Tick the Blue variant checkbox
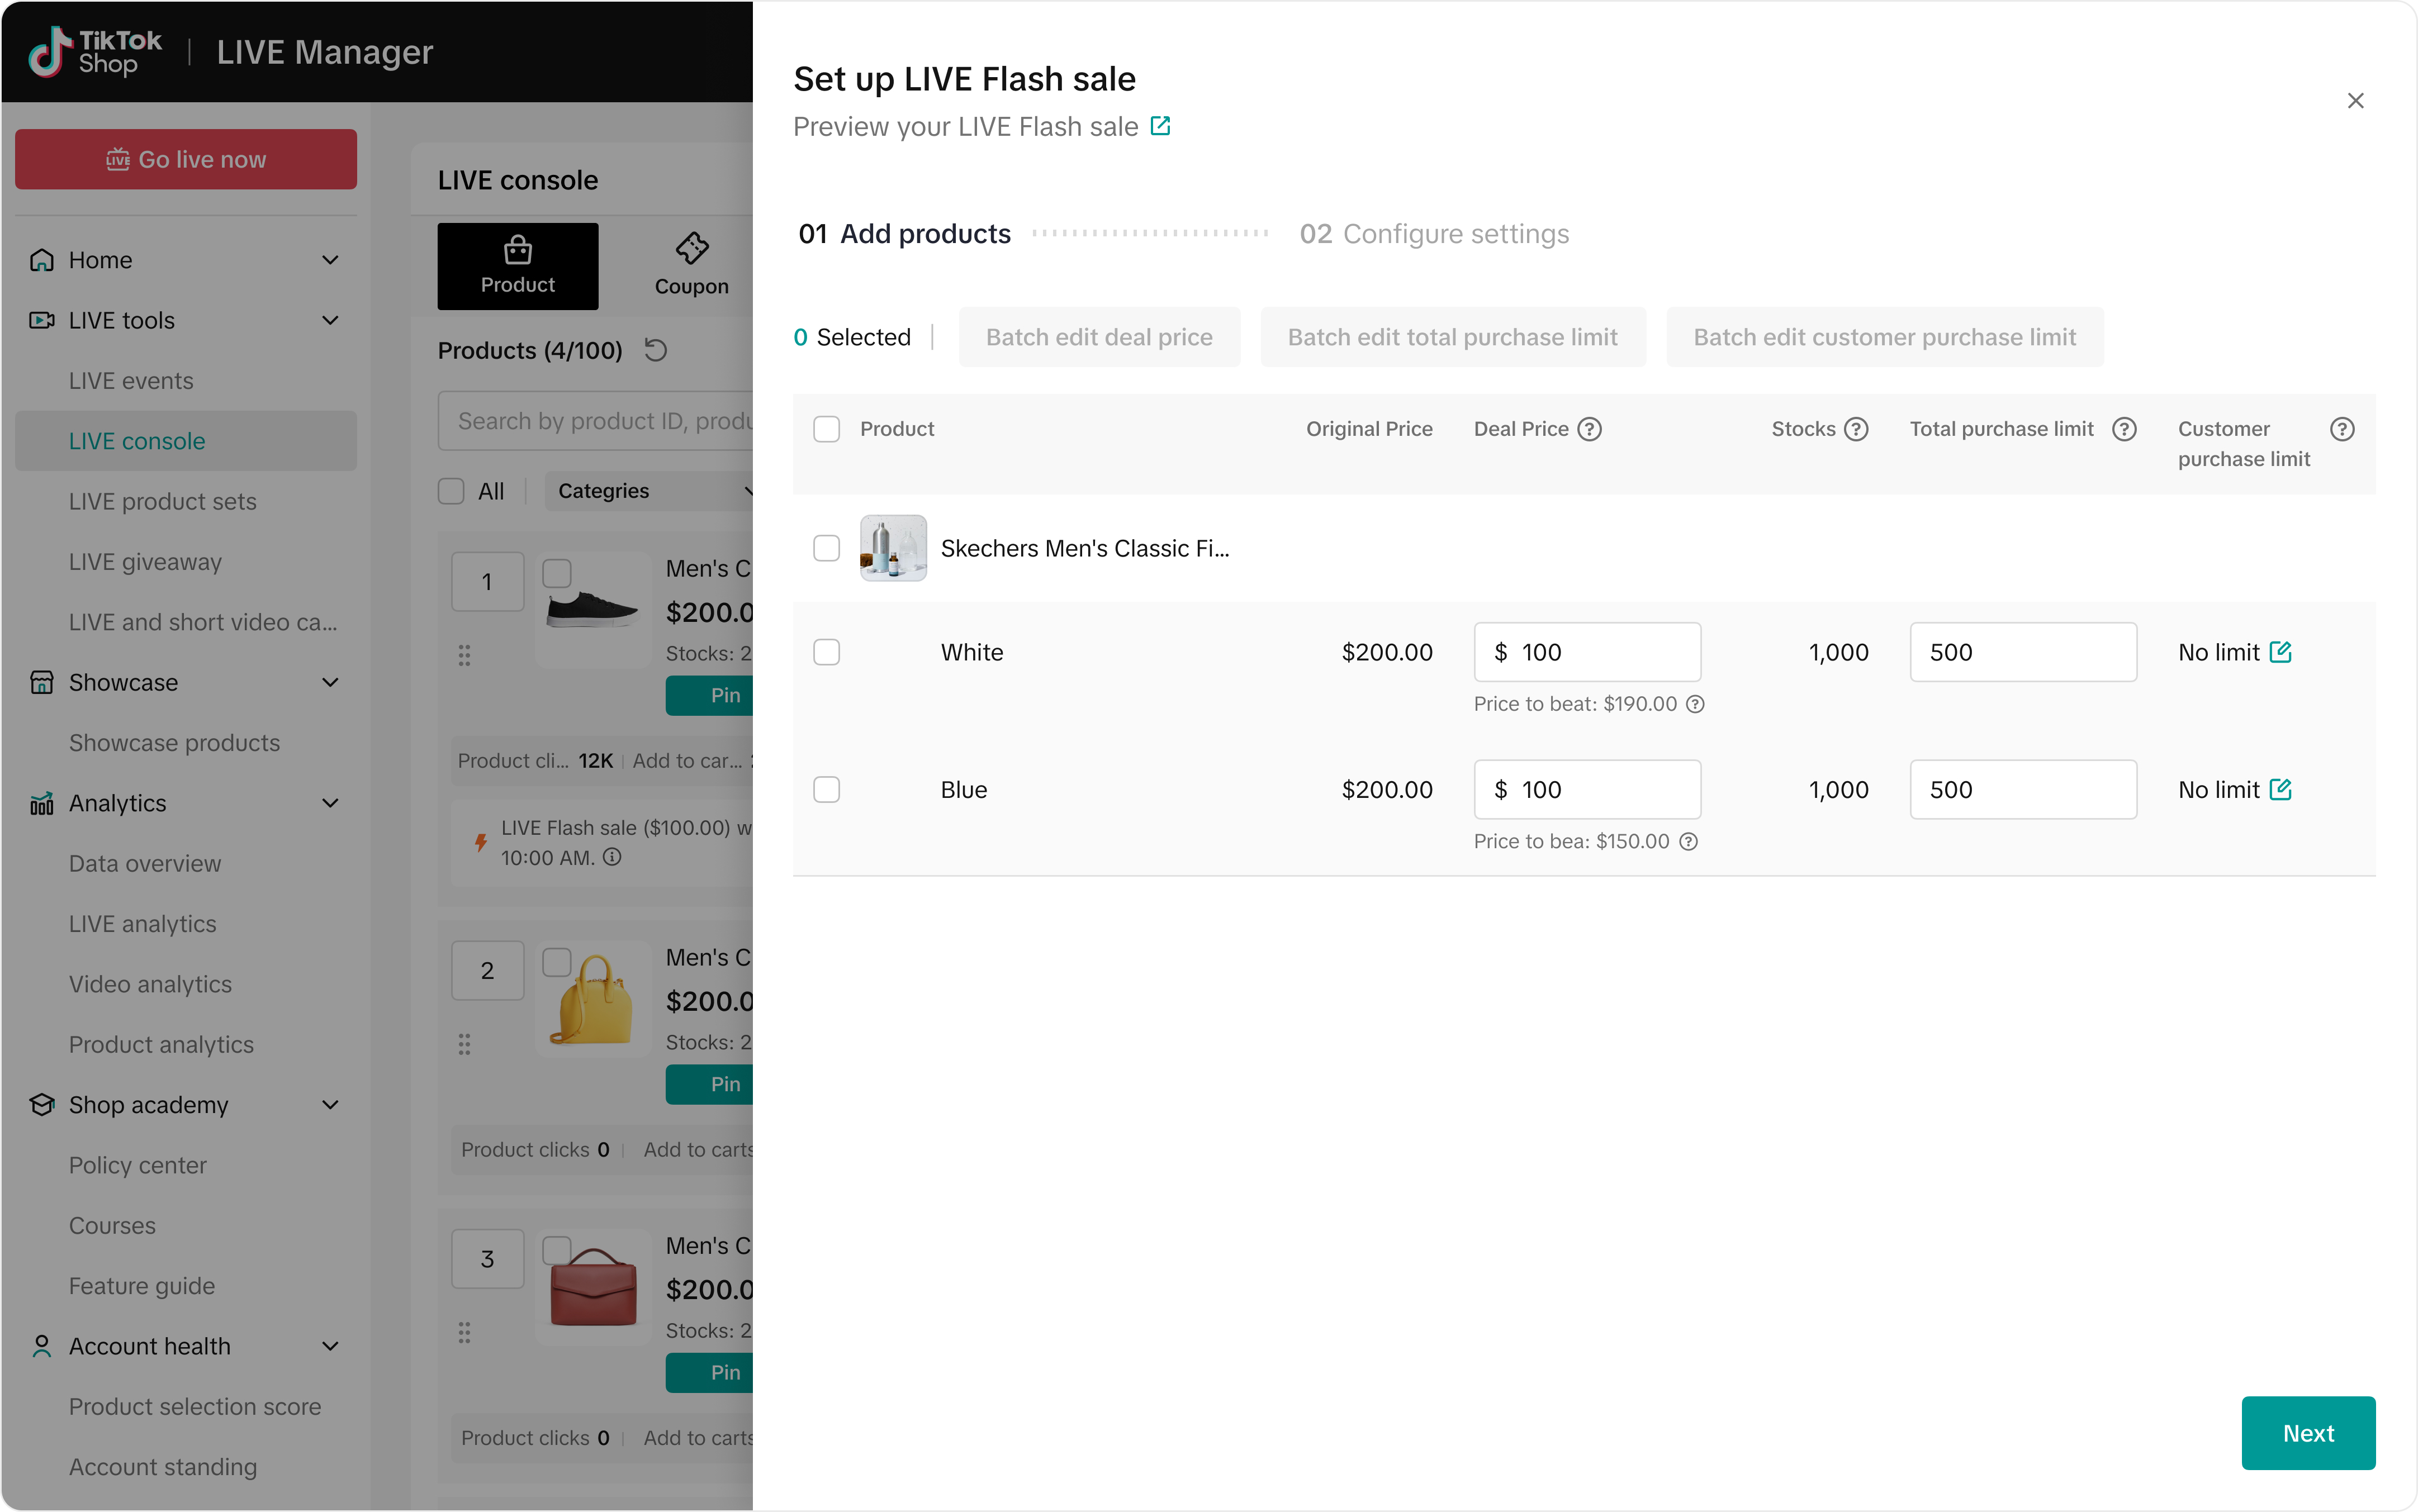Screen dimensions: 2418x1512 tap(826, 789)
